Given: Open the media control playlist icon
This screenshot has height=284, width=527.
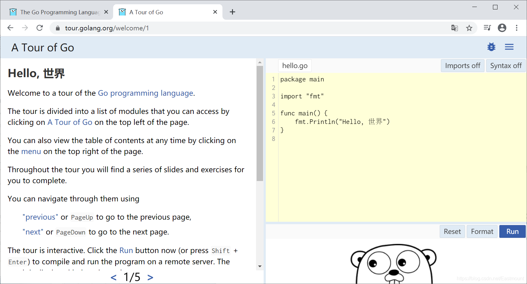Looking at the screenshot, I should [487, 28].
